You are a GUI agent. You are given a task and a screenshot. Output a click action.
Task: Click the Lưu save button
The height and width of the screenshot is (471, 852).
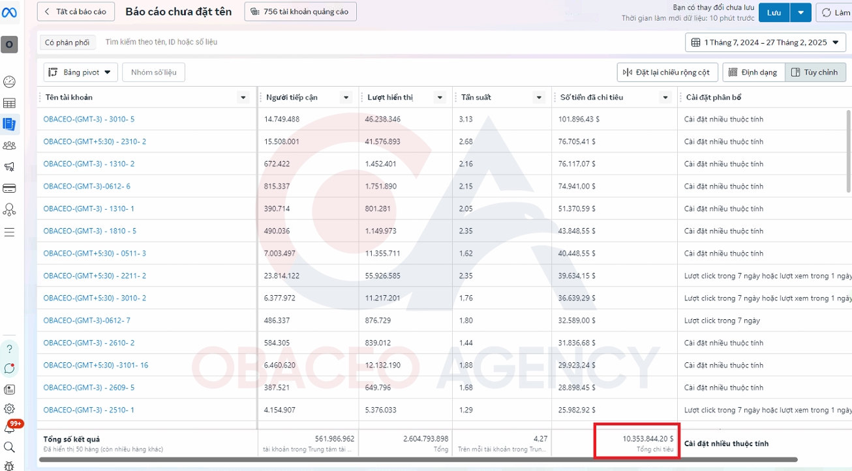click(x=774, y=12)
